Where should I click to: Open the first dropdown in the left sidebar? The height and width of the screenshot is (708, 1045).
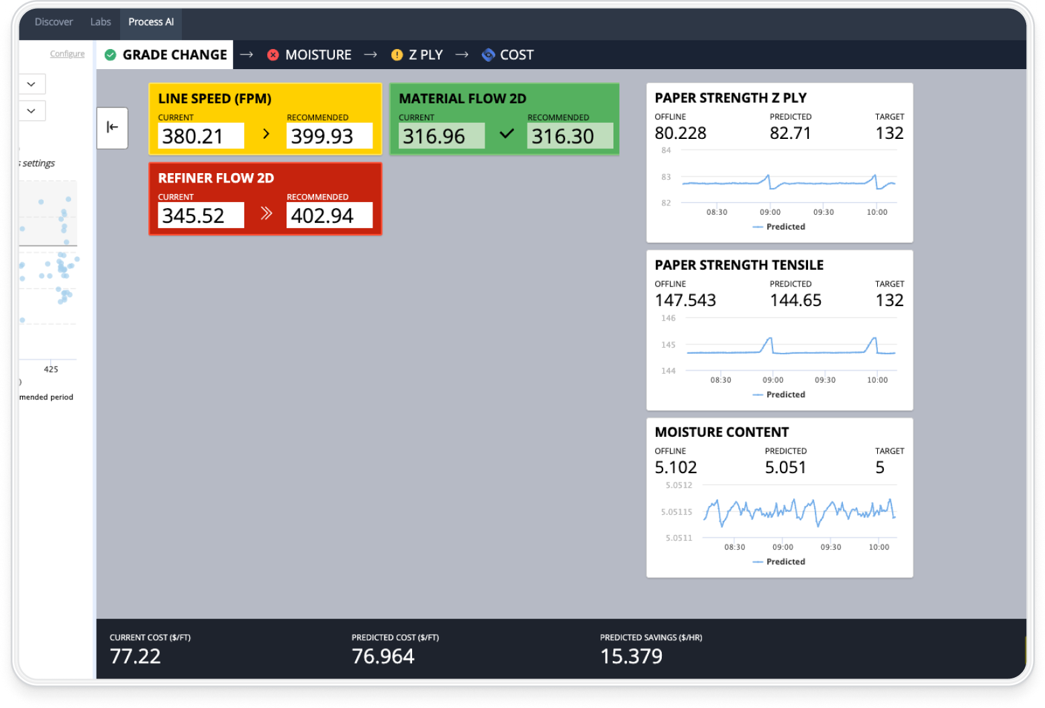[32, 84]
